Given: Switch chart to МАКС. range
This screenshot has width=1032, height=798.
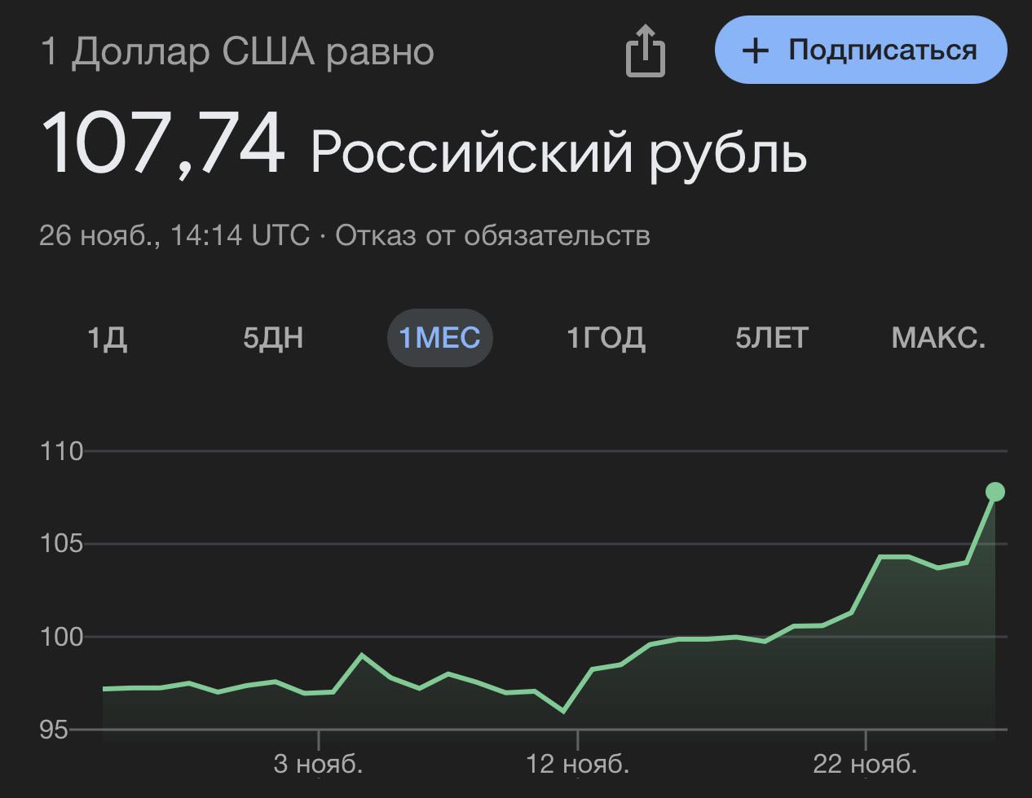Looking at the screenshot, I should tap(938, 337).
